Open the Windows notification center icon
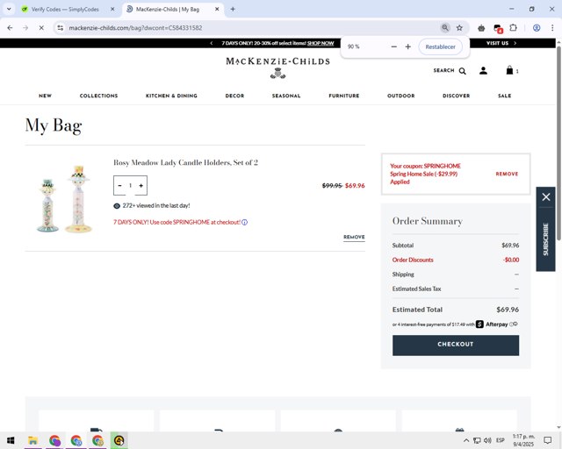 [547, 440]
